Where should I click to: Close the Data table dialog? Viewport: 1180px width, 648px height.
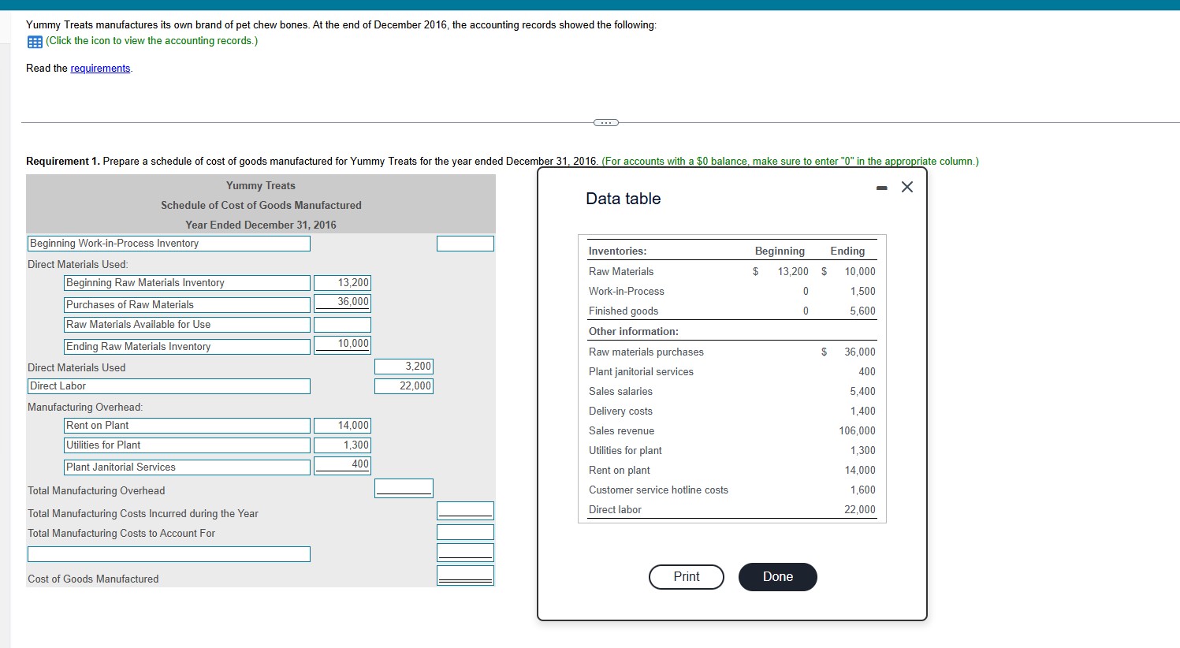[907, 187]
